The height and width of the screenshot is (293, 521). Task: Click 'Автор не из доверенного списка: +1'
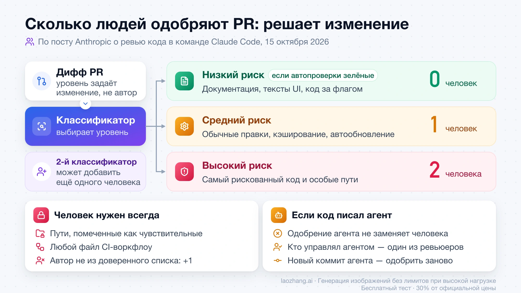coord(121,261)
